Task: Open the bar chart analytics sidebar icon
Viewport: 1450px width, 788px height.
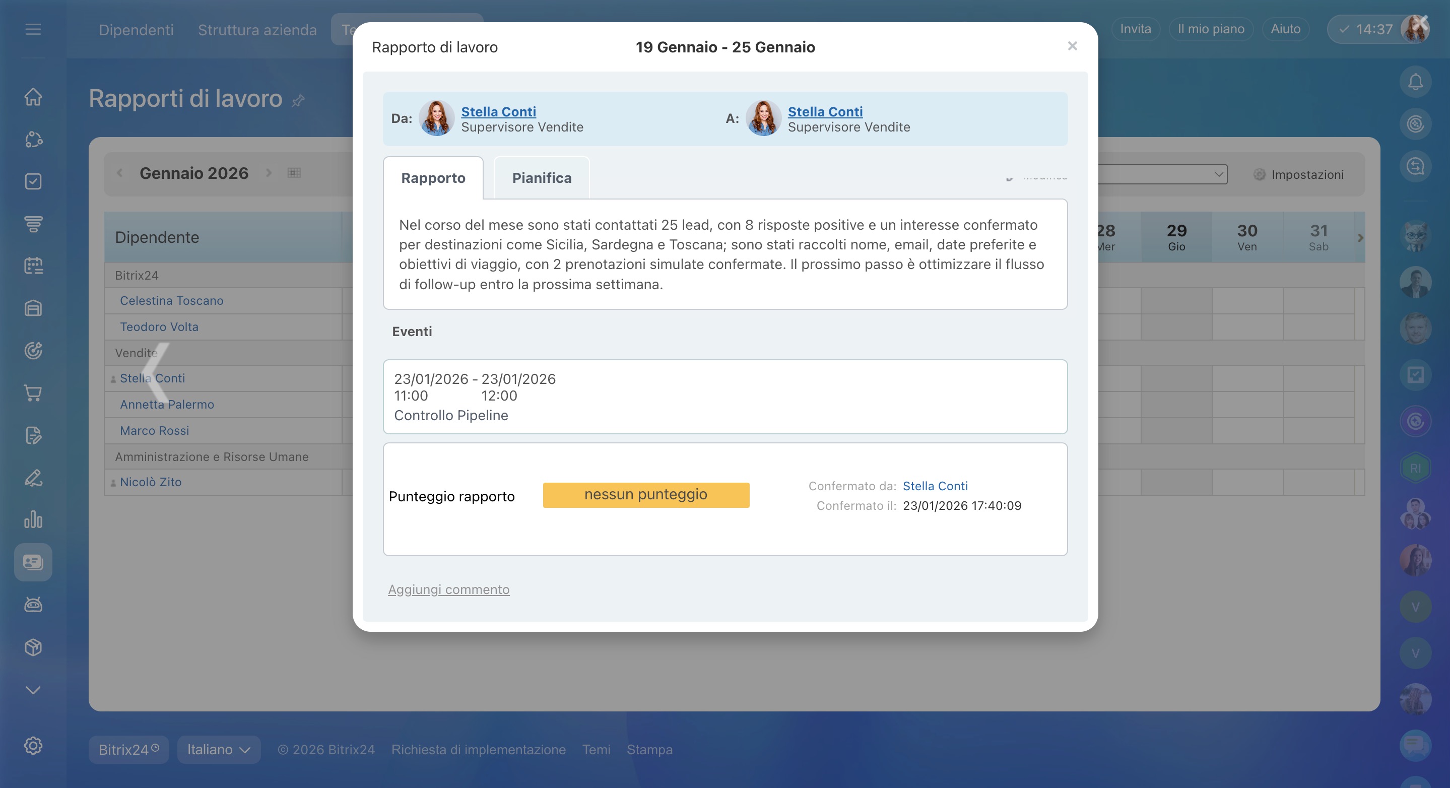Action: tap(33, 519)
